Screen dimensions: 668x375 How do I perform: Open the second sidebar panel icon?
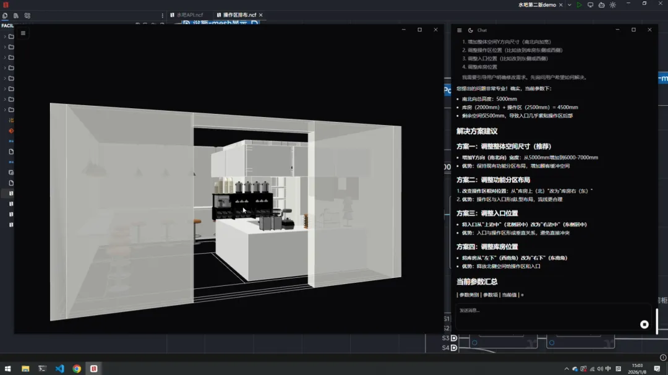[x=16, y=15]
